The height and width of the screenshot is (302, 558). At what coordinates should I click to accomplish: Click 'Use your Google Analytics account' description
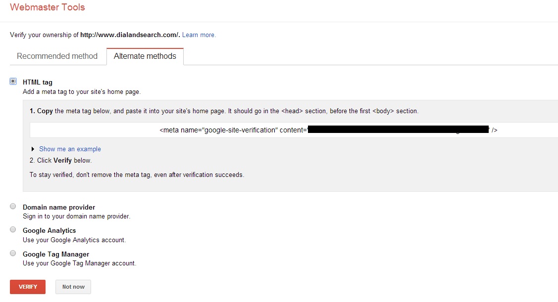[74, 240]
